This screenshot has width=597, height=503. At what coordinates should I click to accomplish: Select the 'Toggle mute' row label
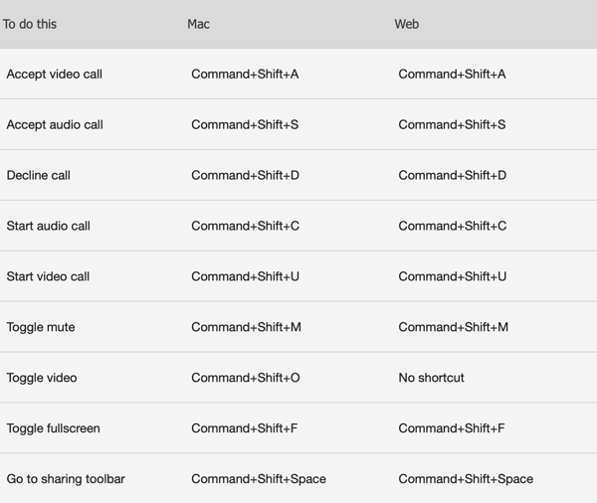tap(41, 327)
